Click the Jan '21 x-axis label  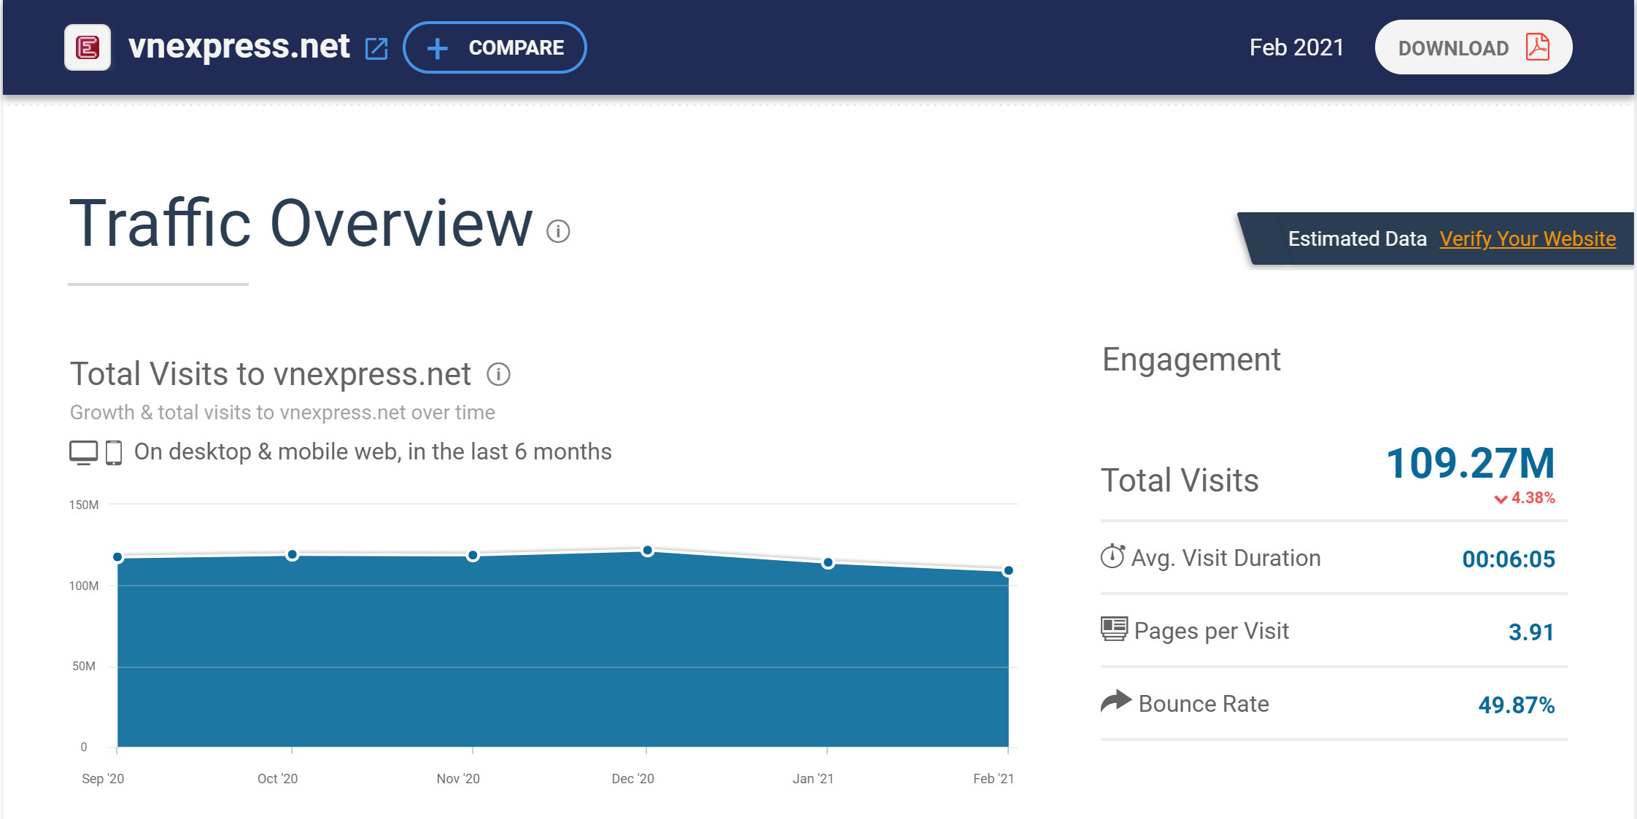(x=813, y=779)
